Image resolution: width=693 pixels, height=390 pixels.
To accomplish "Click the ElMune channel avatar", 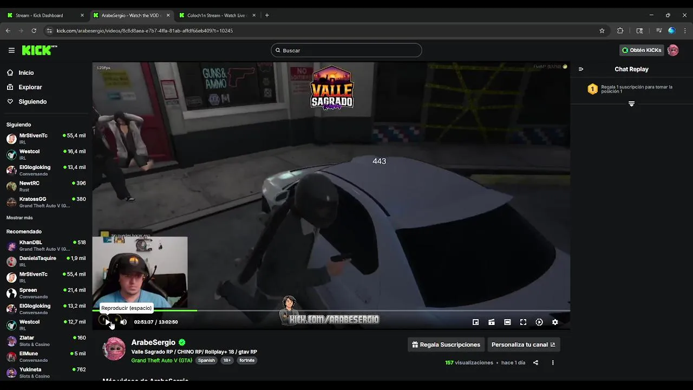I will click(11, 356).
